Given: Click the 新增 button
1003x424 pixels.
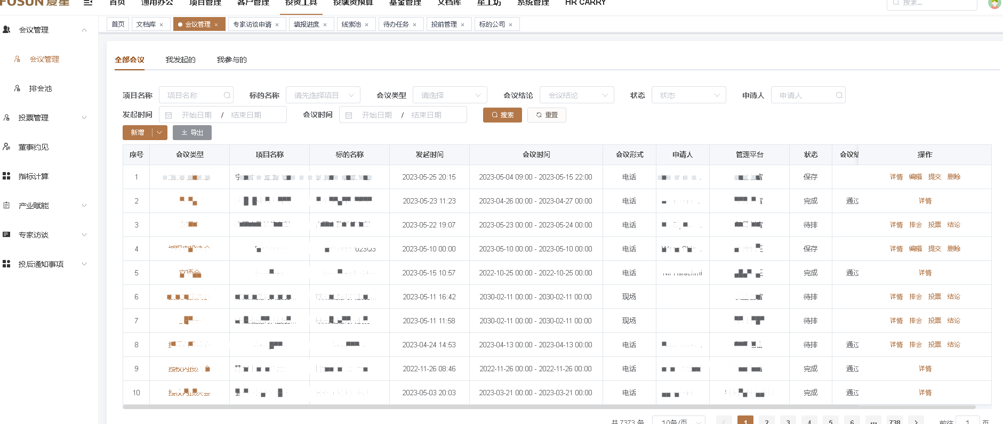Looking at the screenshot, I should click(138, 133).
